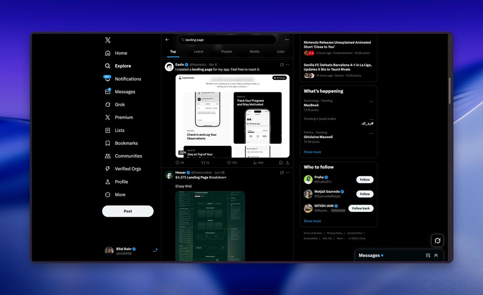Like Easlo's post with 374 likes
Screen dimensions: 483x295
click(x=232, y=163)
